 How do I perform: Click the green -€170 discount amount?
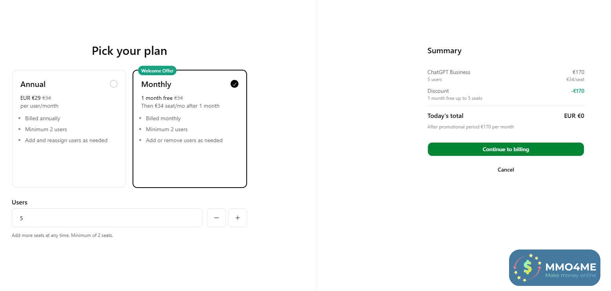578,91
